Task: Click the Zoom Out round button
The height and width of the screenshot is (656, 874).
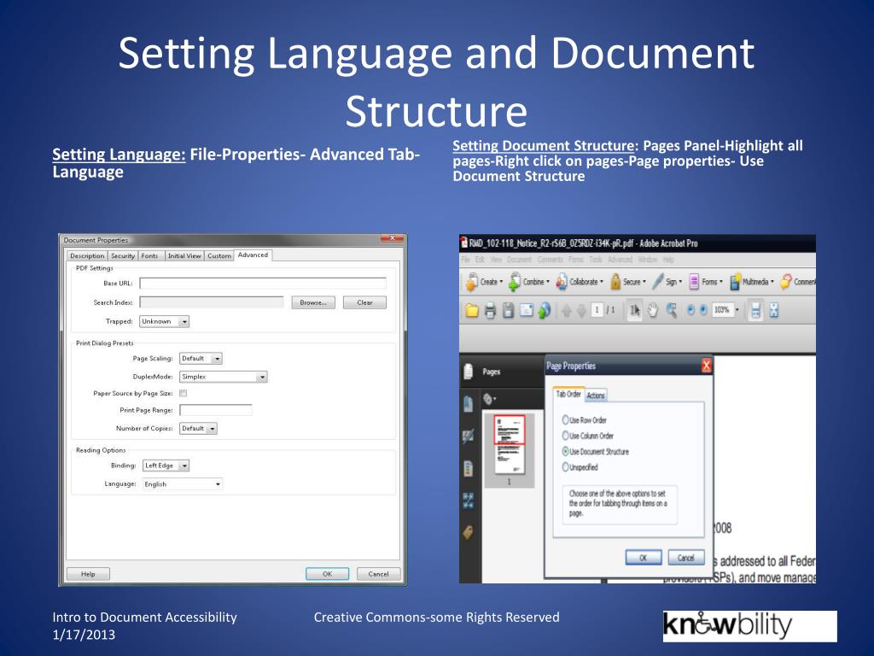Action: (x=691, y=310)
